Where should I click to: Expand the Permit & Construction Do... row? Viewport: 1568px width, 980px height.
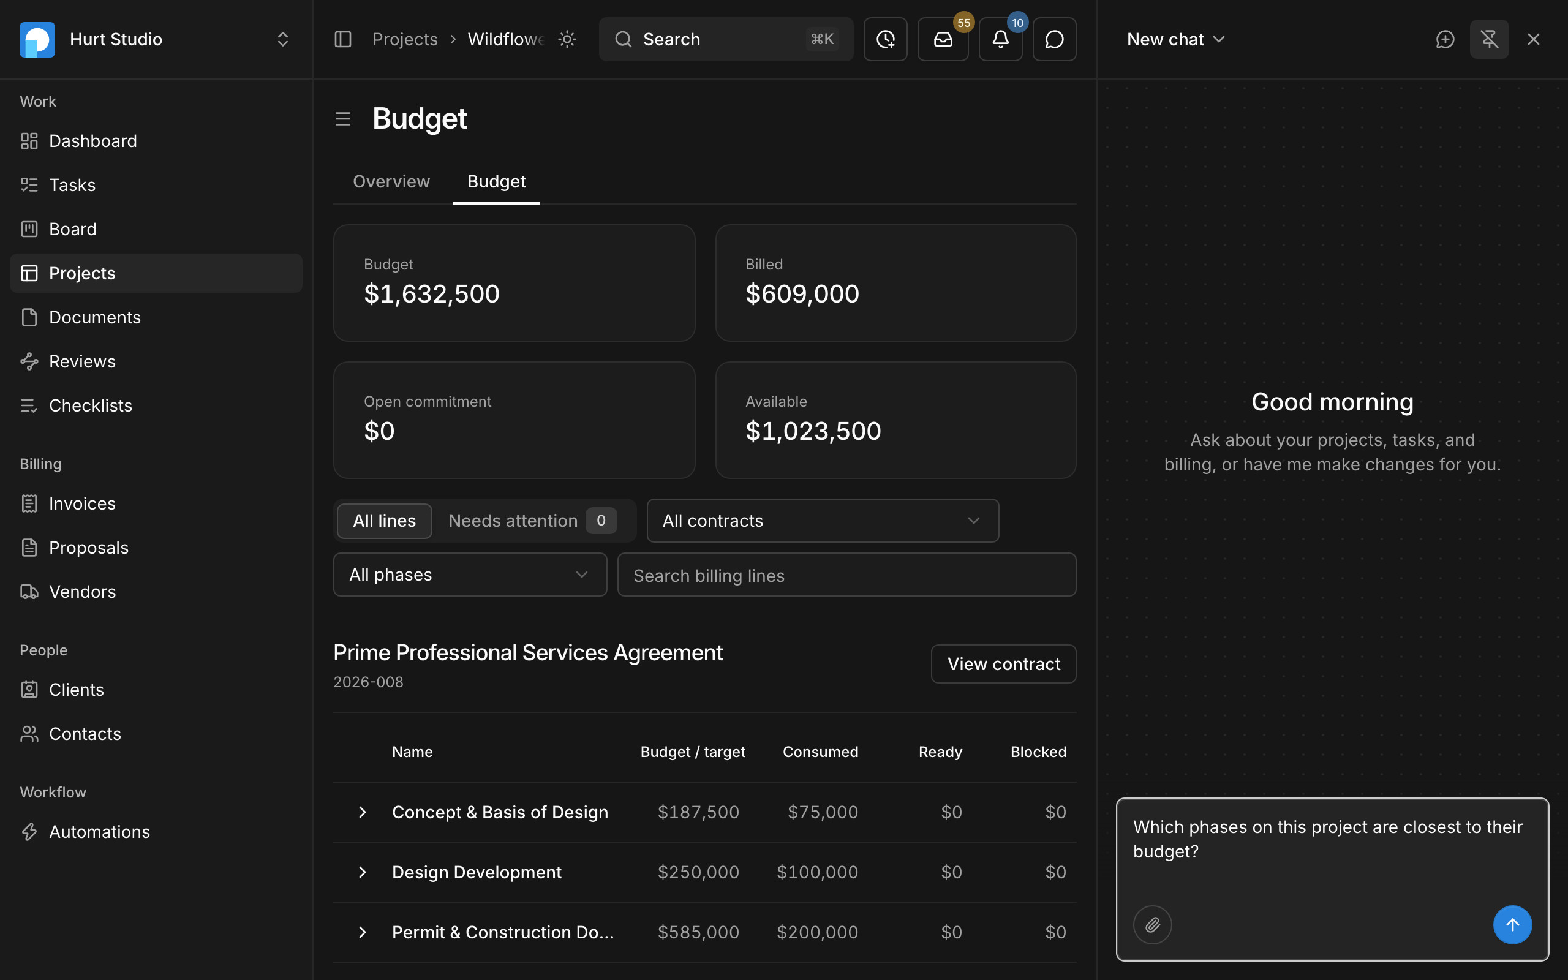[x=362, y=932]
